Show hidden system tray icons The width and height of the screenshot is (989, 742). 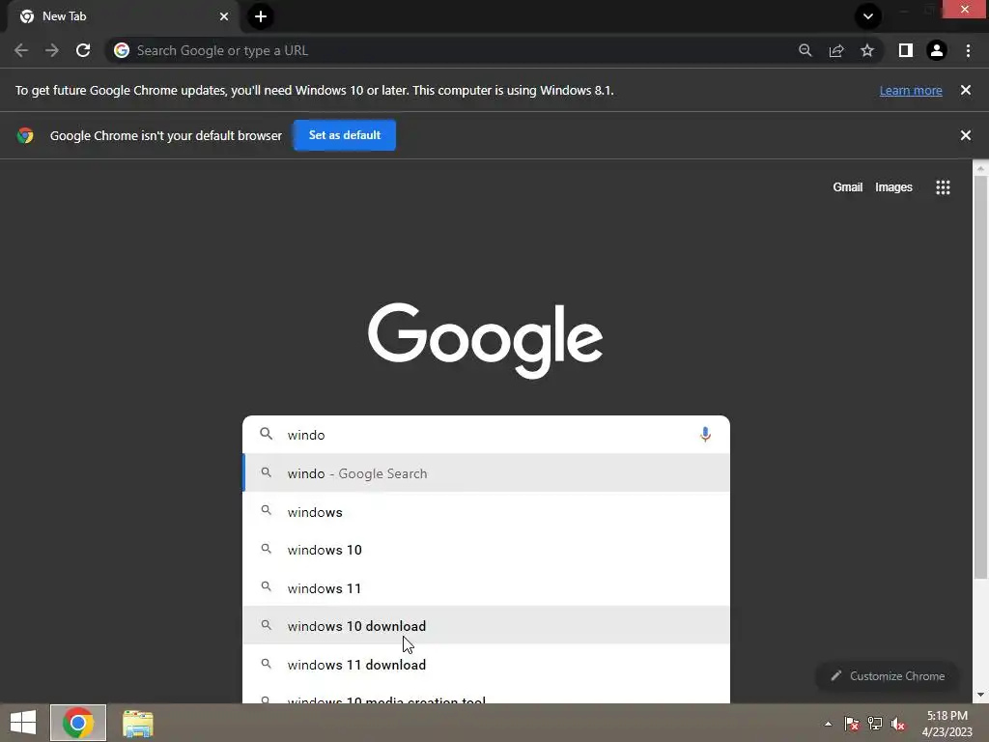[x=828, y=724]
